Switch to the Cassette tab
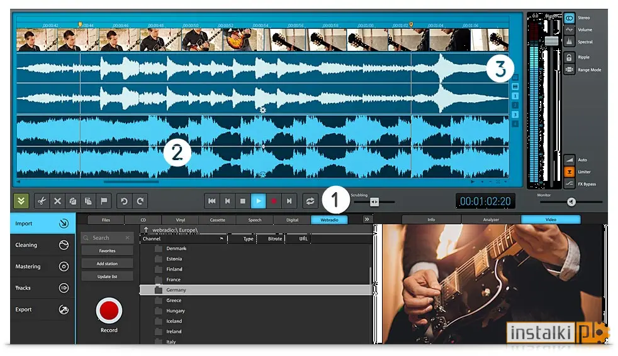The height and width of the screenshot is (356, 618). click(218, 220)
